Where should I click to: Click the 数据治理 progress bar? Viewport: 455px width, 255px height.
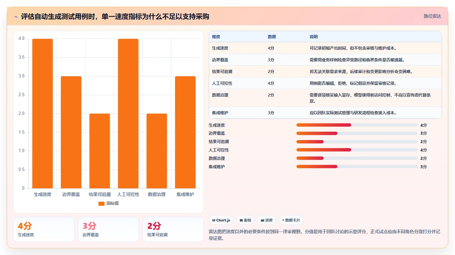click(x=357, y=158)
